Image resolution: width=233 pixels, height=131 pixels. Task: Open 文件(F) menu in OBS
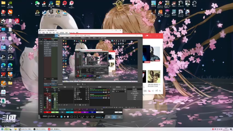coord(60,38)
